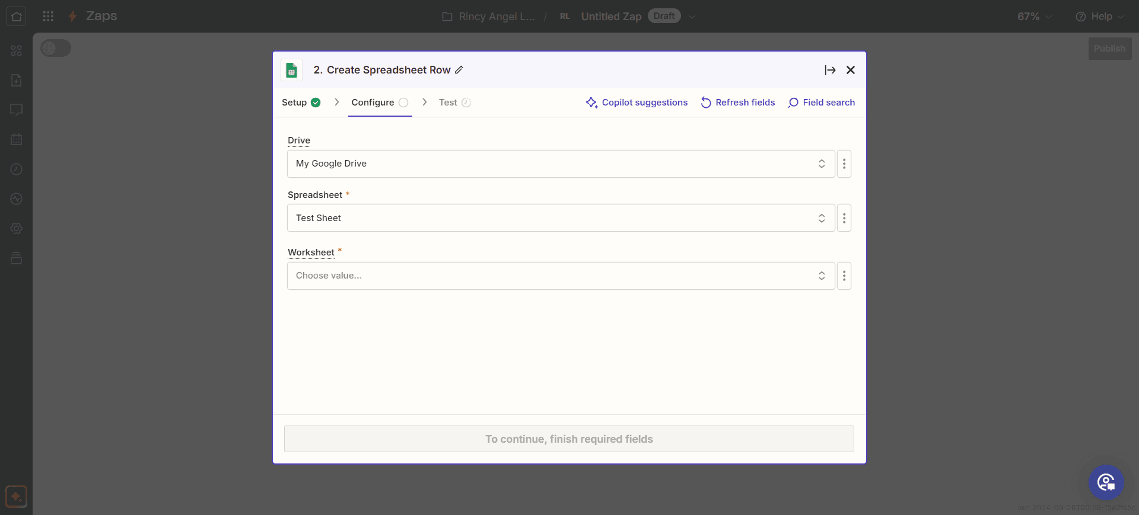This screenshot has height=515, width=1139.
Task: Open the chat support bubble icon
Action: [x=1106, y=482]
